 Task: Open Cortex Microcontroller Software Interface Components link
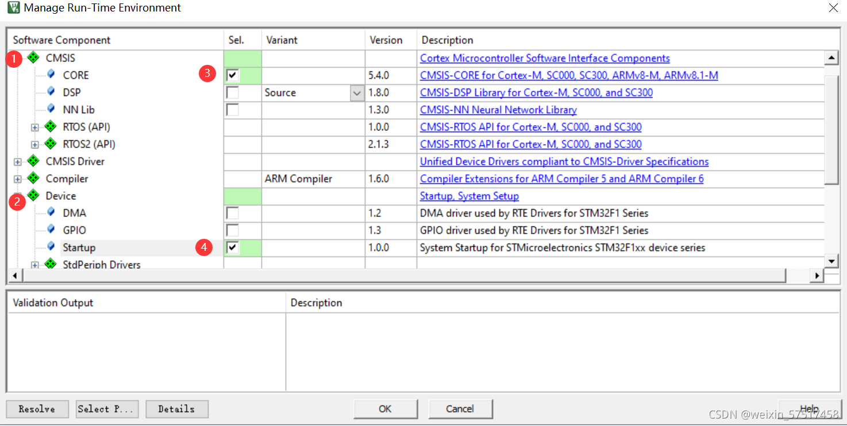(545, 58)
